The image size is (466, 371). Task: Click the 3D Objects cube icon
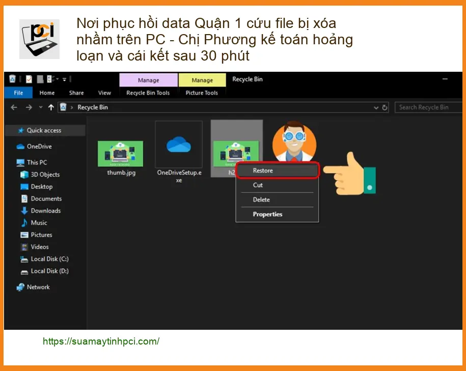pos(24,175)
